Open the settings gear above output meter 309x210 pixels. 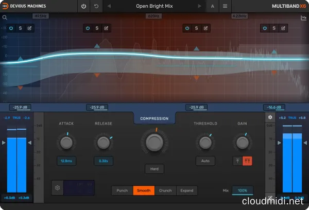(x=270, y=117)
